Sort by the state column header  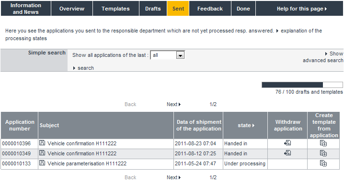246,125
